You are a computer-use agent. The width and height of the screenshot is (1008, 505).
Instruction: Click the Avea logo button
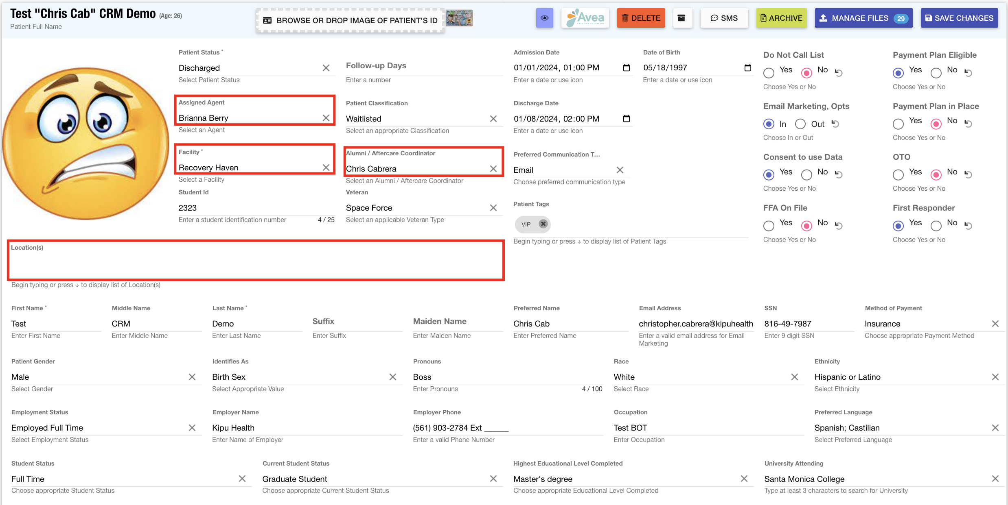585,18
